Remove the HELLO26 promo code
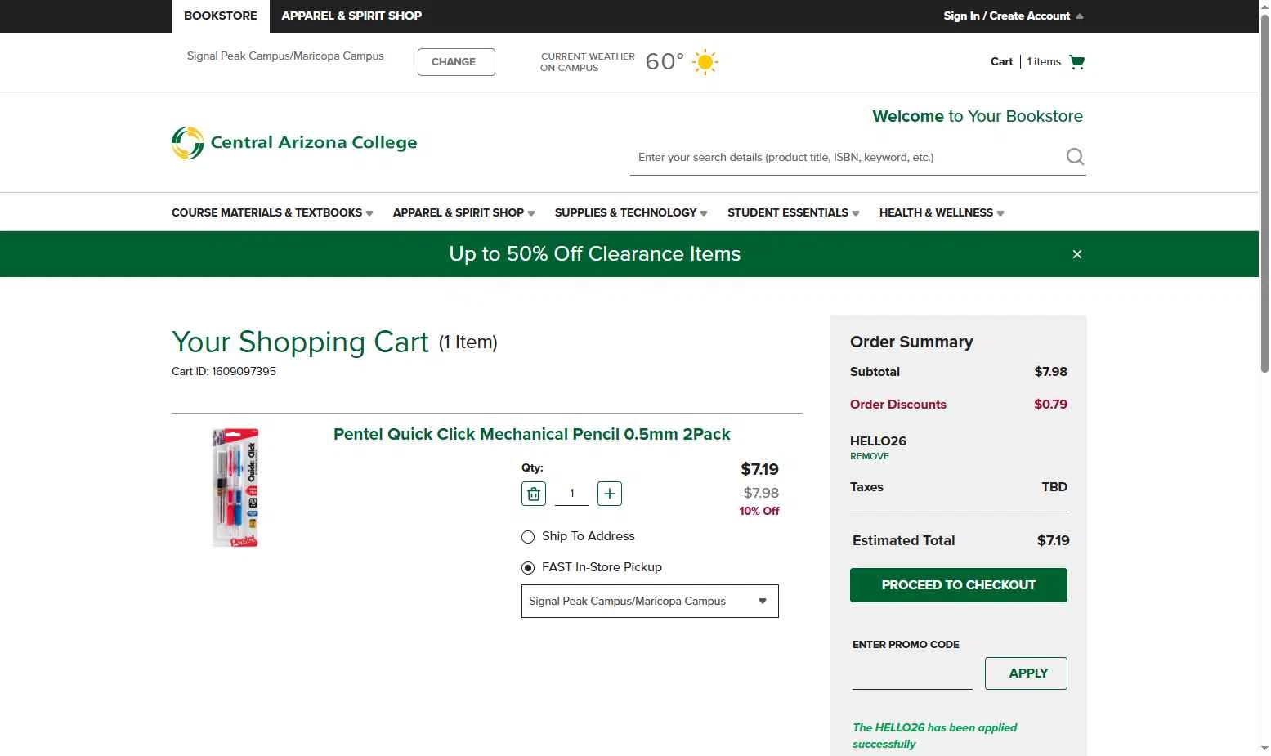The image size is (1271, 756). pos(869,457)
